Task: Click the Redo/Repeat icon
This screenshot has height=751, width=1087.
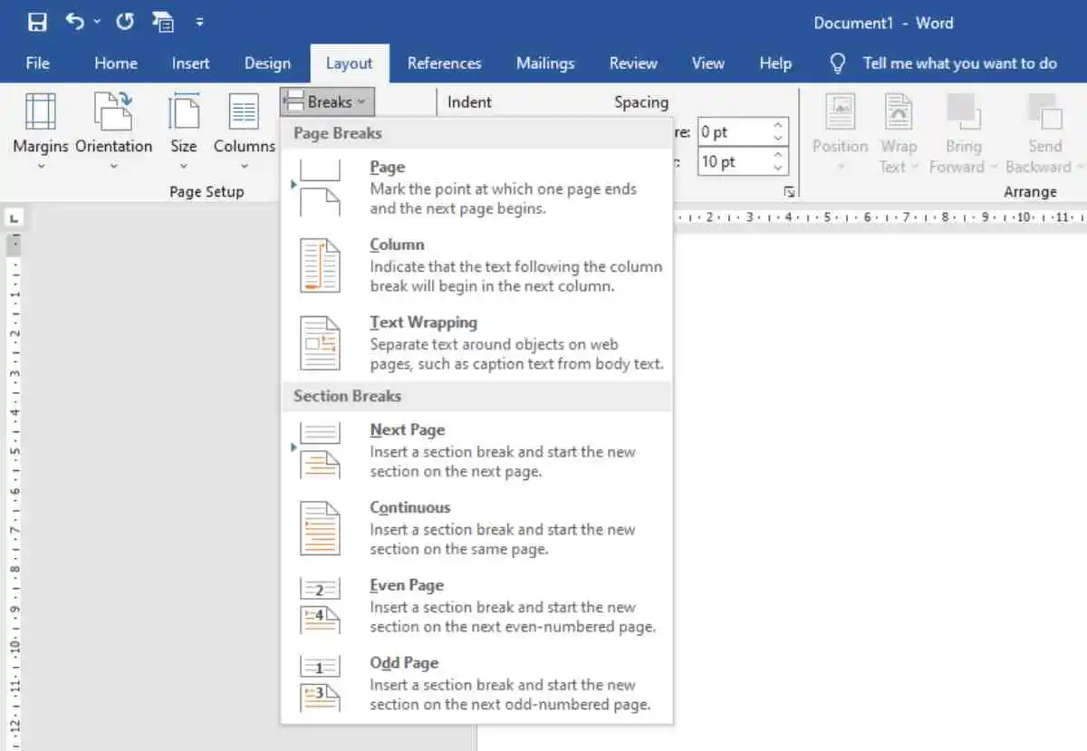Action: point(125,22)
